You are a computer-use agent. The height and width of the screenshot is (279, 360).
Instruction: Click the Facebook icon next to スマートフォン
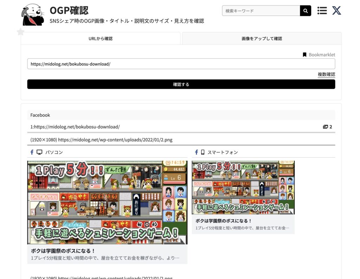point(196,152)
